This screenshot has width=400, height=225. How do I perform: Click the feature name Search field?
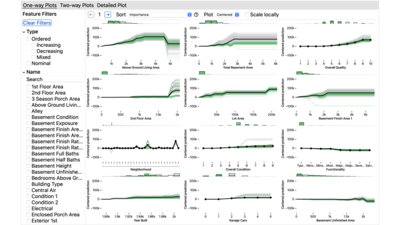point(64,79)
